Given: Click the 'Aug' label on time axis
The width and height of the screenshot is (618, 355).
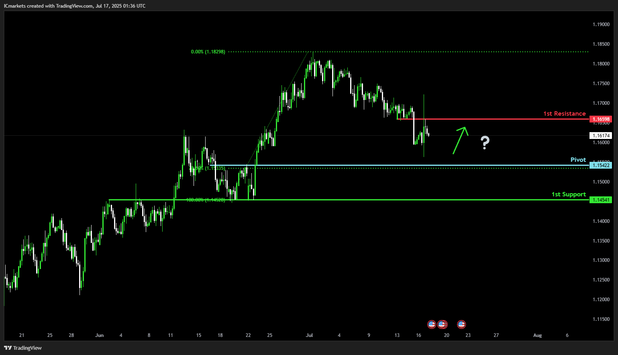Looking at the screenshot, I should [x=537, y=335].
